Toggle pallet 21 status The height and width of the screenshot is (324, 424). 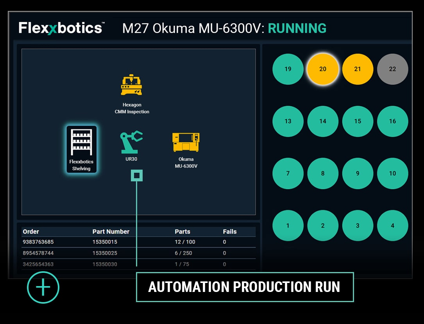pos(358,69)
